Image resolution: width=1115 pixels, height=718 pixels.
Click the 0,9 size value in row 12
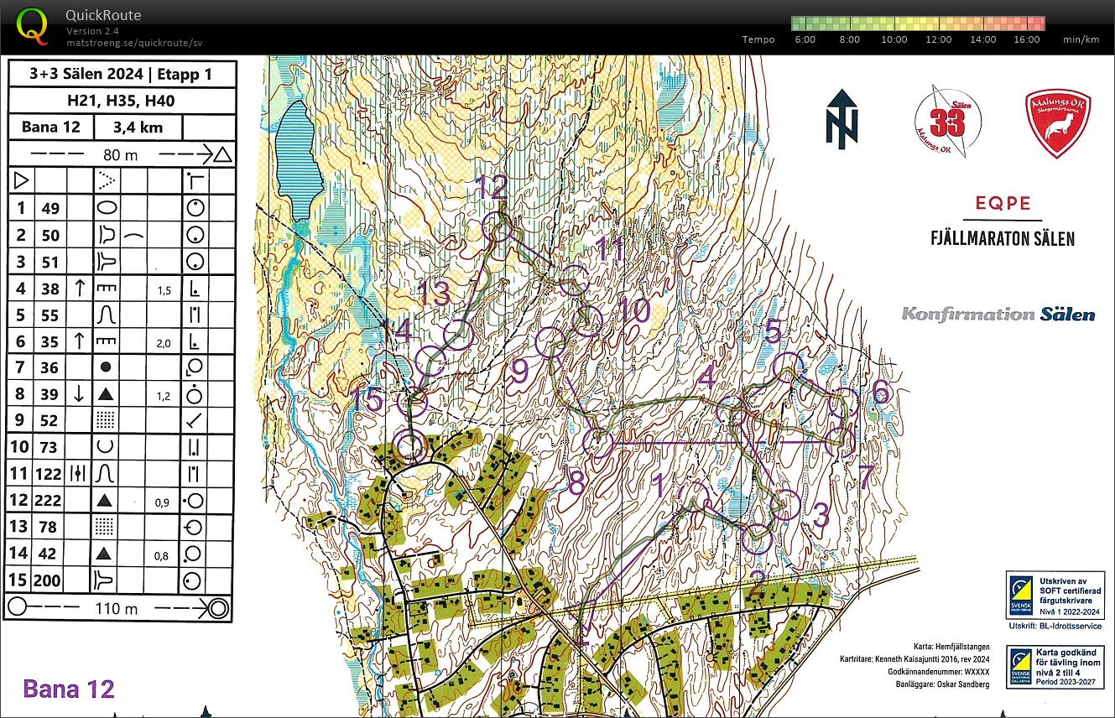163,502
